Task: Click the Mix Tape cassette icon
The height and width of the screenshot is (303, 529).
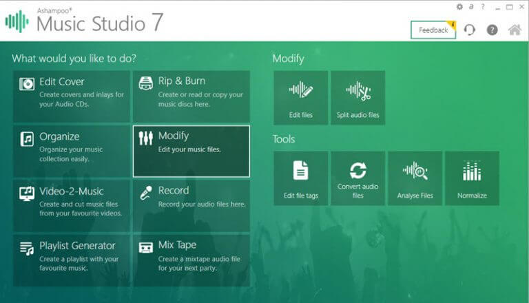Action: pyautogui.click(x=146, y=248)
